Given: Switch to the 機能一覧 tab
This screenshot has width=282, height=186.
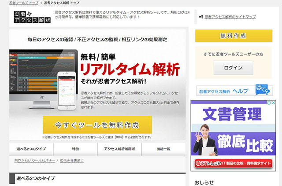Looking at the screenshot, I should click(164, 149).
